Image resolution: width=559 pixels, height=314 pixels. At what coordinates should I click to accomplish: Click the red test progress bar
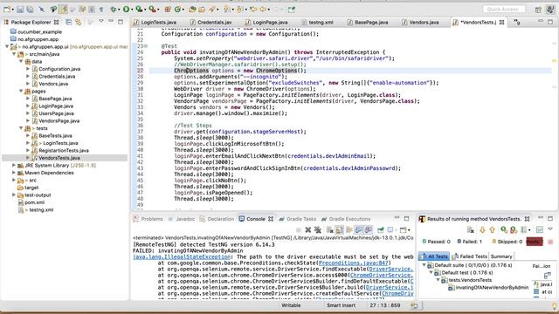[x=535, y=242]
